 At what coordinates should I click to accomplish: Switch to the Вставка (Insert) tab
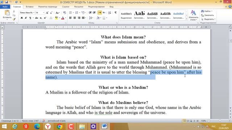click(30, 6)
